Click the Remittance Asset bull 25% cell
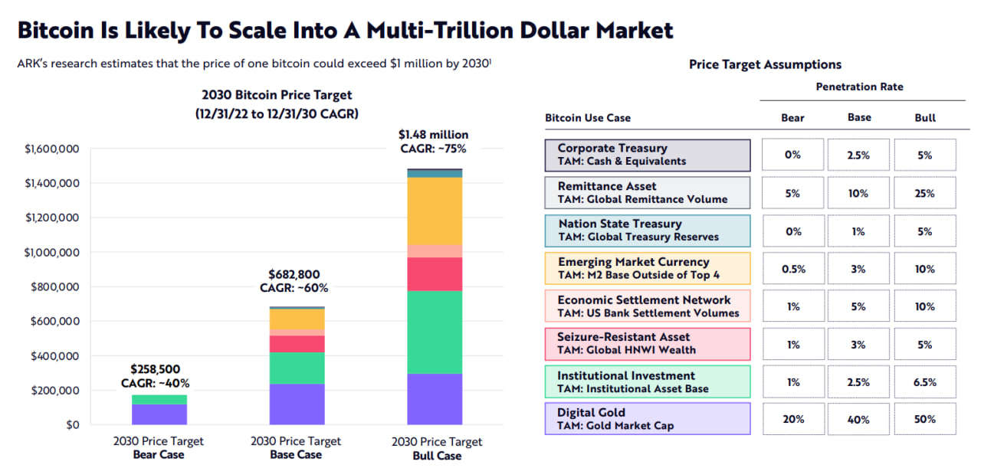 click(x=924, y=193)
